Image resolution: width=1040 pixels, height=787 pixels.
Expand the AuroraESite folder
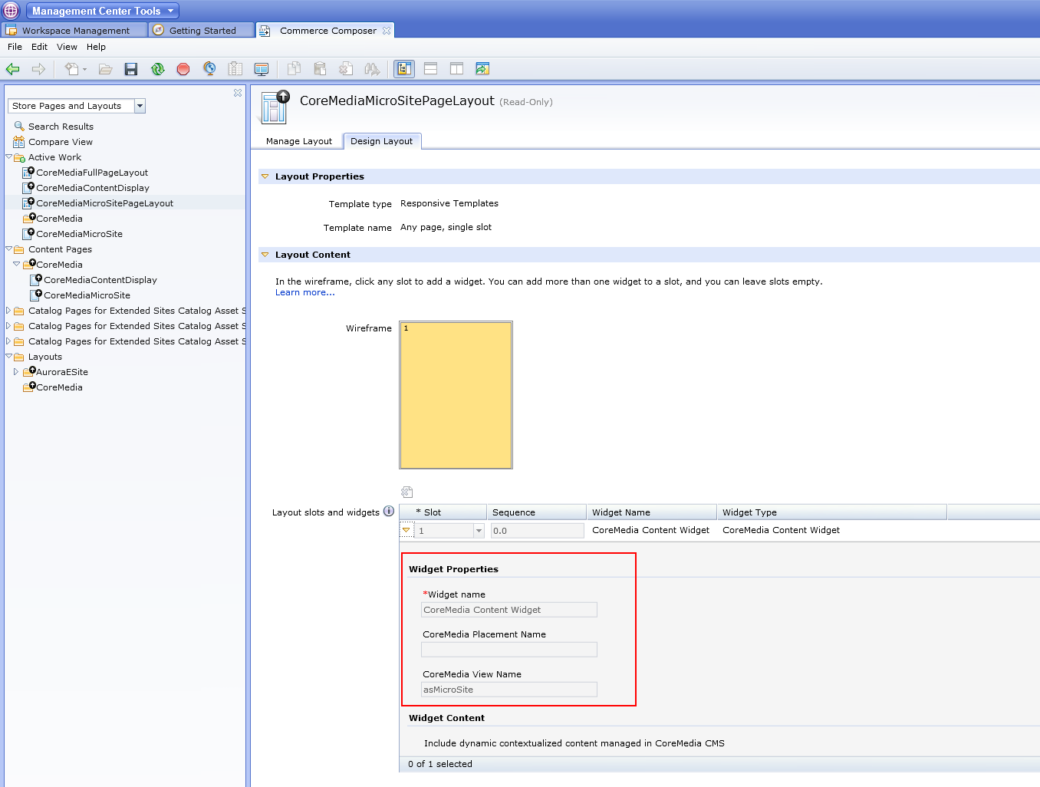(x=15, y=372)
